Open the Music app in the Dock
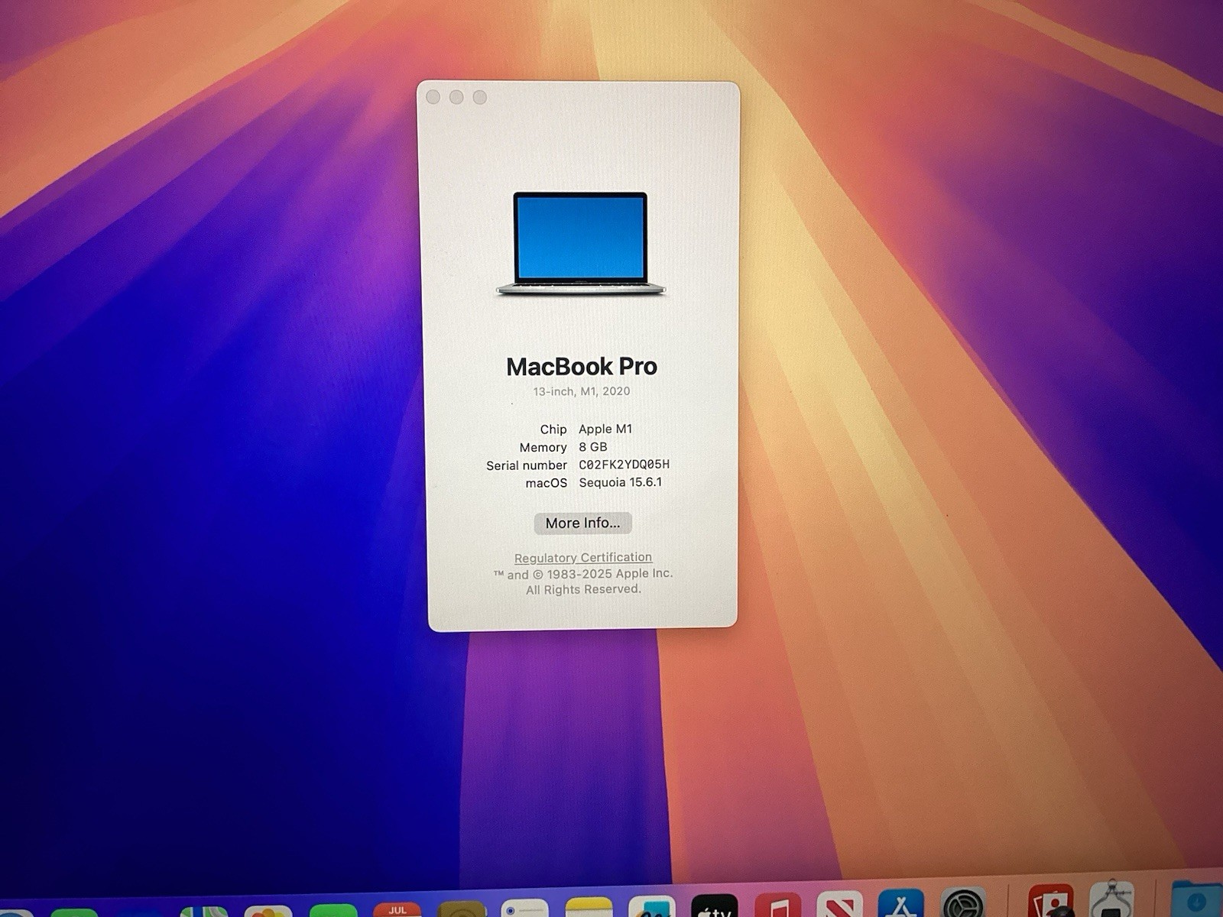Image resolution: width=1223 pixels, height=917 pixels. click(777, 906)
